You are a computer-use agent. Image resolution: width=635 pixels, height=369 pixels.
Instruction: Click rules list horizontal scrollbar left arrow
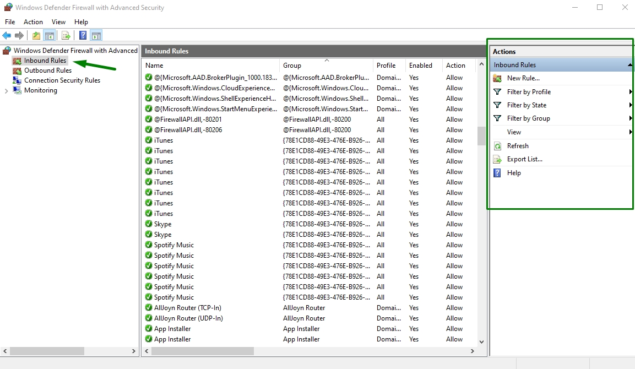[146, 351]
